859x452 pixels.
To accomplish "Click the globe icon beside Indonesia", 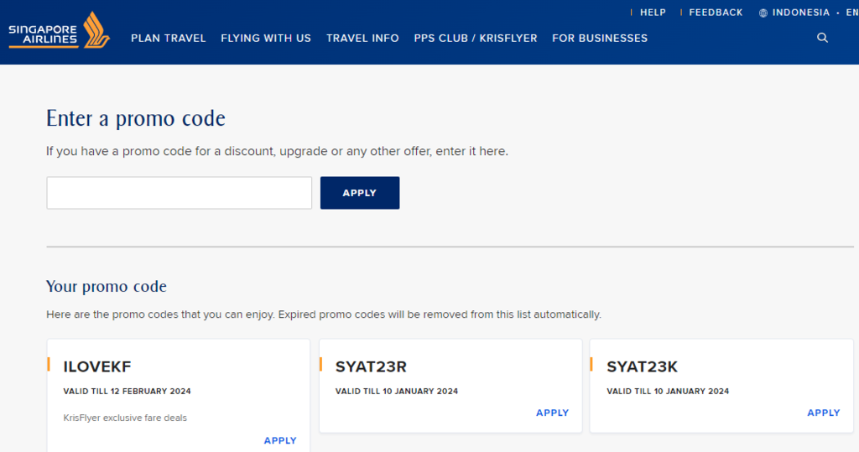I will [x=763, y=13].
